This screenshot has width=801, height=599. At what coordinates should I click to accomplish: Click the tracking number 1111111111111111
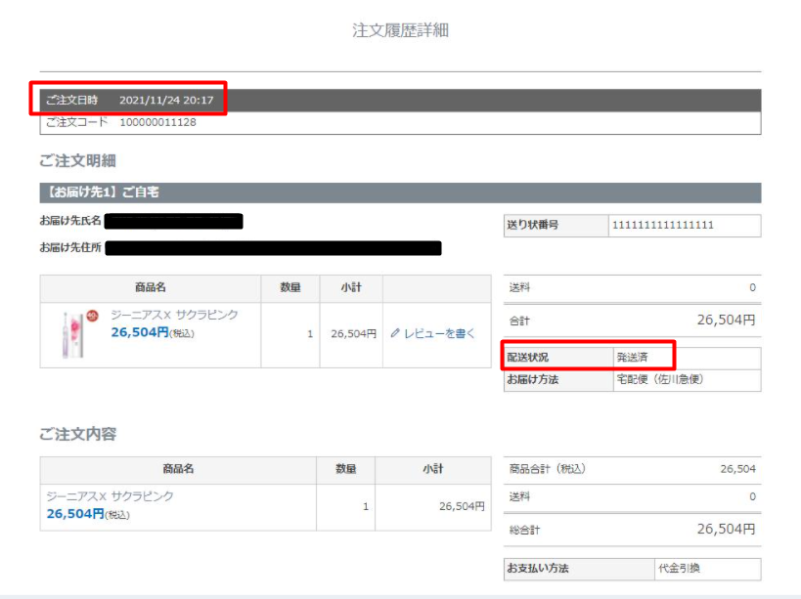click(662, 226)
